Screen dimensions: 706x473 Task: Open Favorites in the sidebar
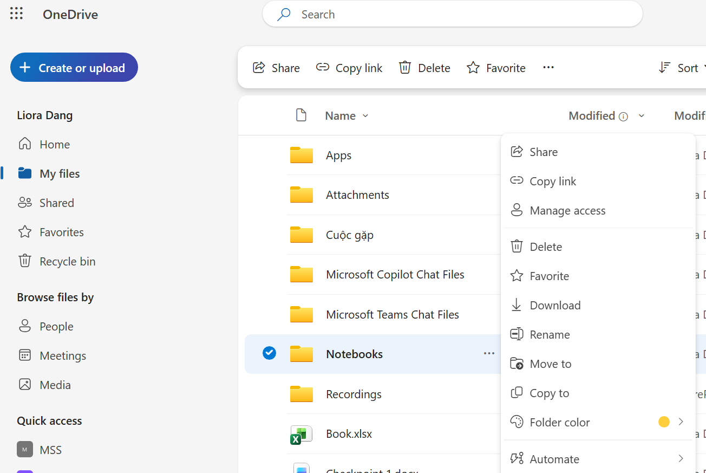click(x=51, y=232)
